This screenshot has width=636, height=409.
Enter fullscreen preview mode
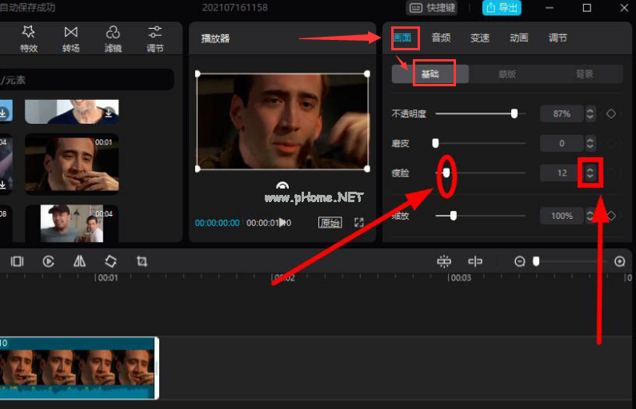(359, 222)
